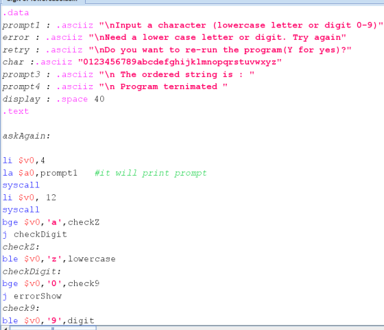This screenshot has height=330, width=384.
Task: Click the "#it will print prompt" comment
Action: point(151,173)
